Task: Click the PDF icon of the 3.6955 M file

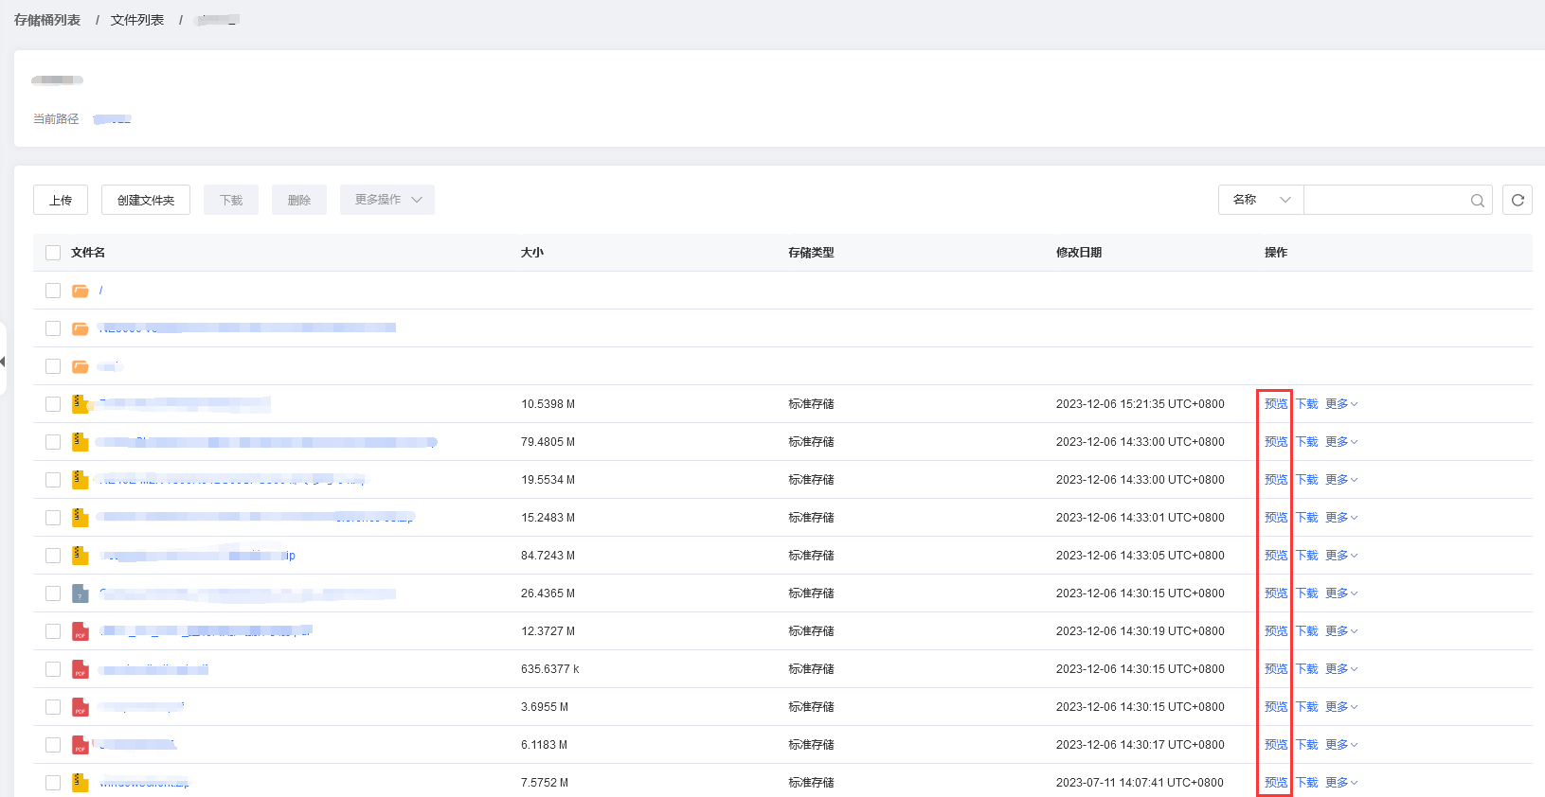Action: (81, 707)
